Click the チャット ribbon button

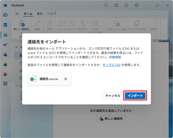(x=72, y=25)
